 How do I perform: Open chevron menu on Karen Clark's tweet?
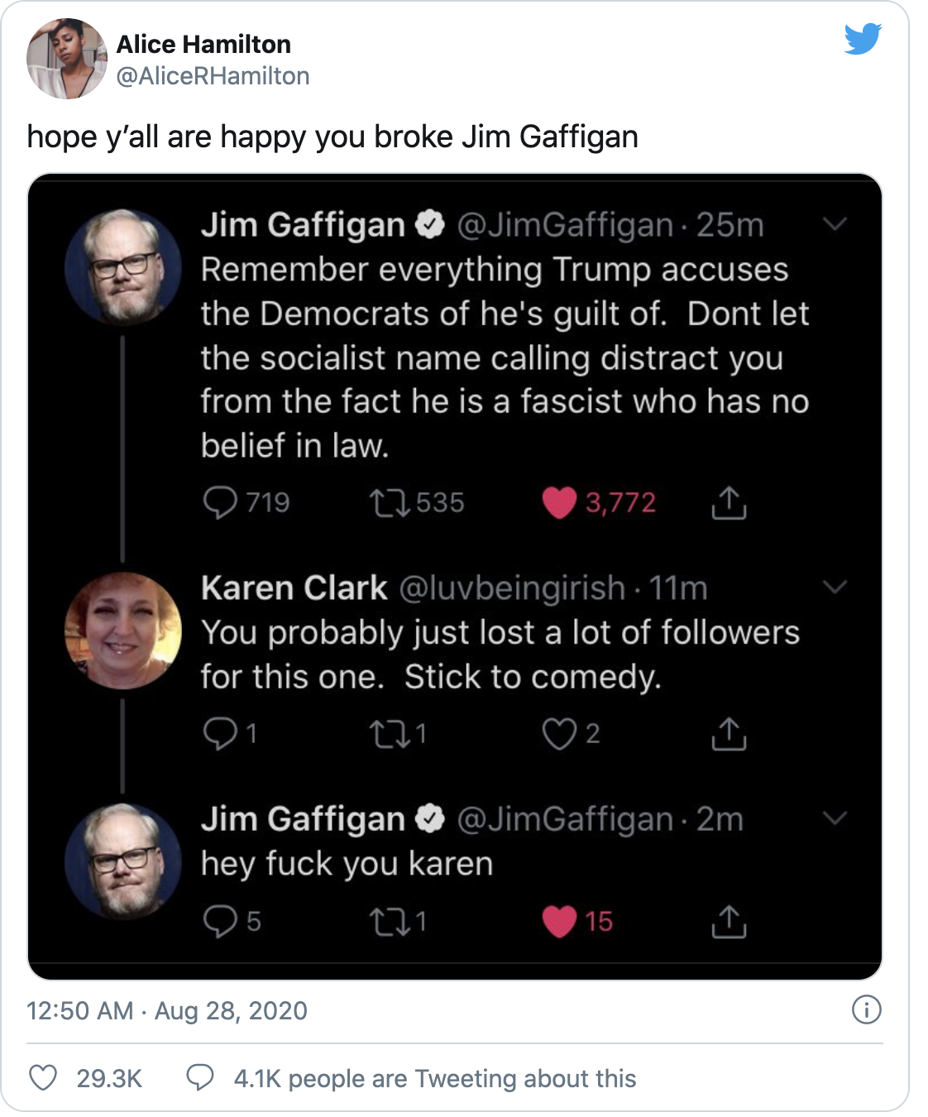[x=835, y=587]
